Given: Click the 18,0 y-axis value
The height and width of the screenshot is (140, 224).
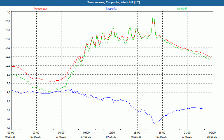Looking at the screenshot, I should pyautogui.click(x=8, y=30).
